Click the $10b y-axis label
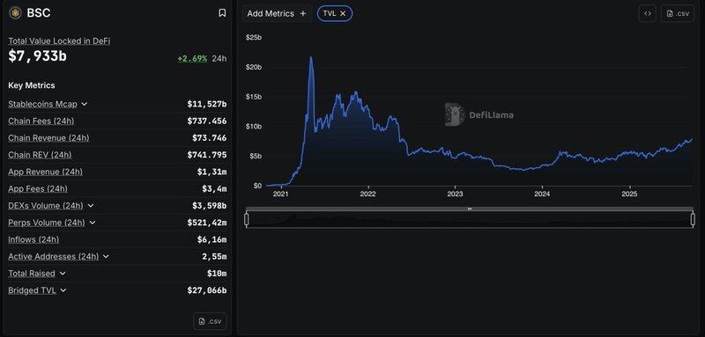This screenshot has width=705, height=337. 254,127
